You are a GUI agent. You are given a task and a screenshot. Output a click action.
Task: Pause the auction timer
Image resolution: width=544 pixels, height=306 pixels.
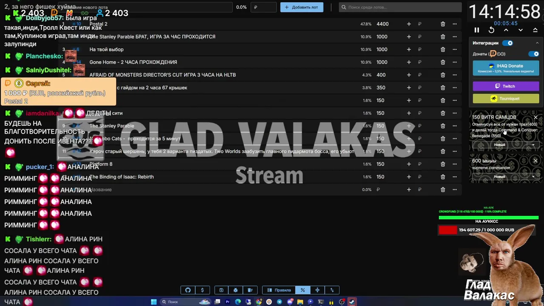tap(476, 30)
